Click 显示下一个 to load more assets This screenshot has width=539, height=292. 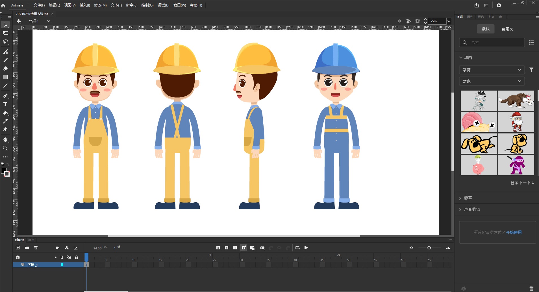click(522, 183)
